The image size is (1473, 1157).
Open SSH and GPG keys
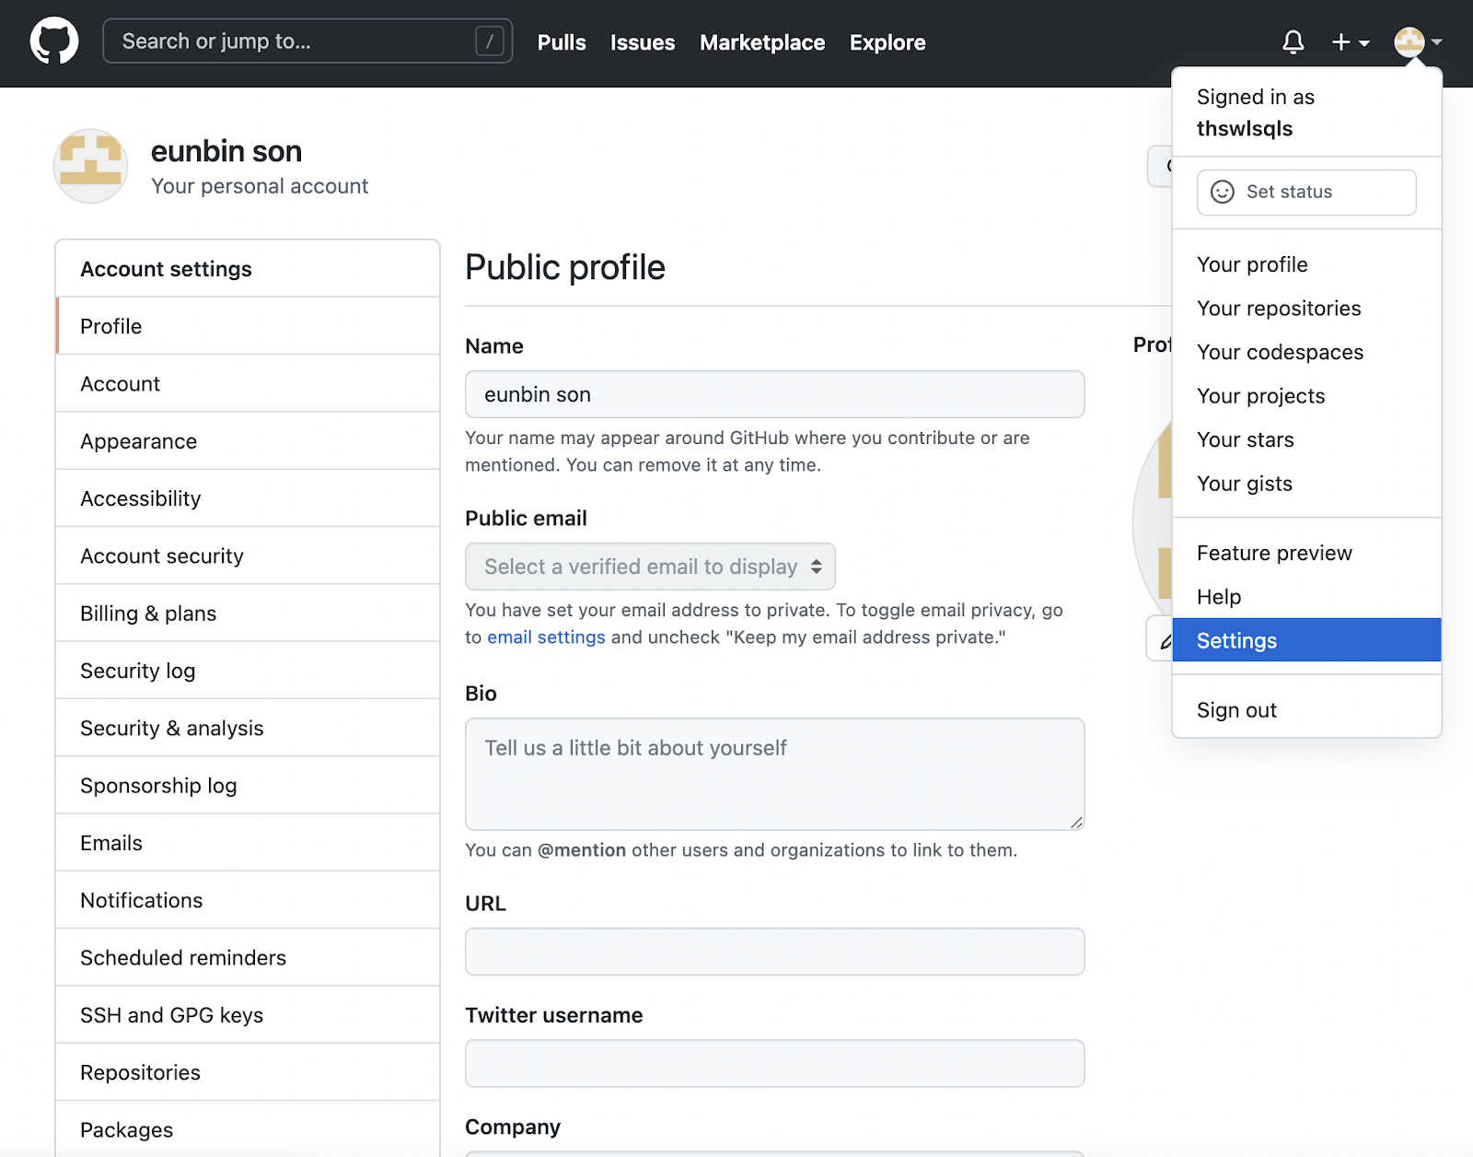pyautogui.click(x=248, y=1015)
